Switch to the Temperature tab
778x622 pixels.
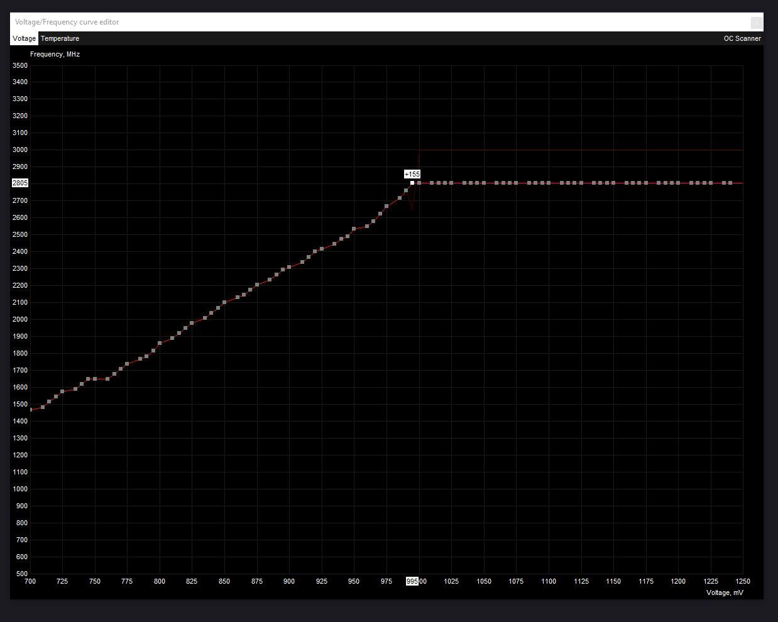coord(60,38)
